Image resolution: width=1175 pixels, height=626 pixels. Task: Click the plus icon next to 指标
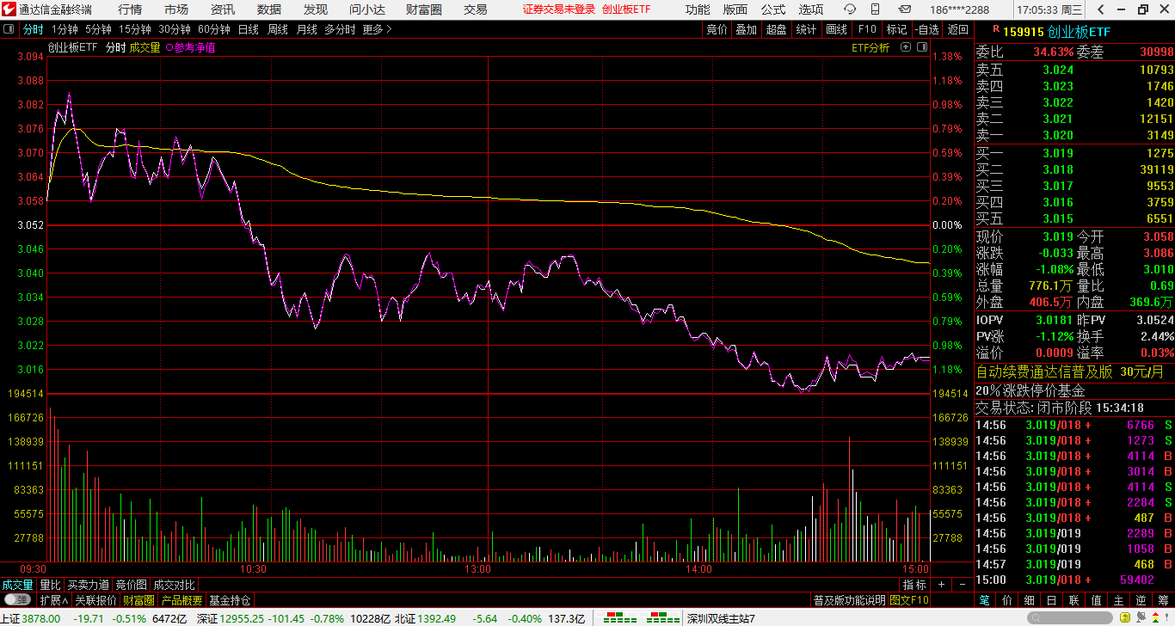pyautogui.click(x=941, y=585)
